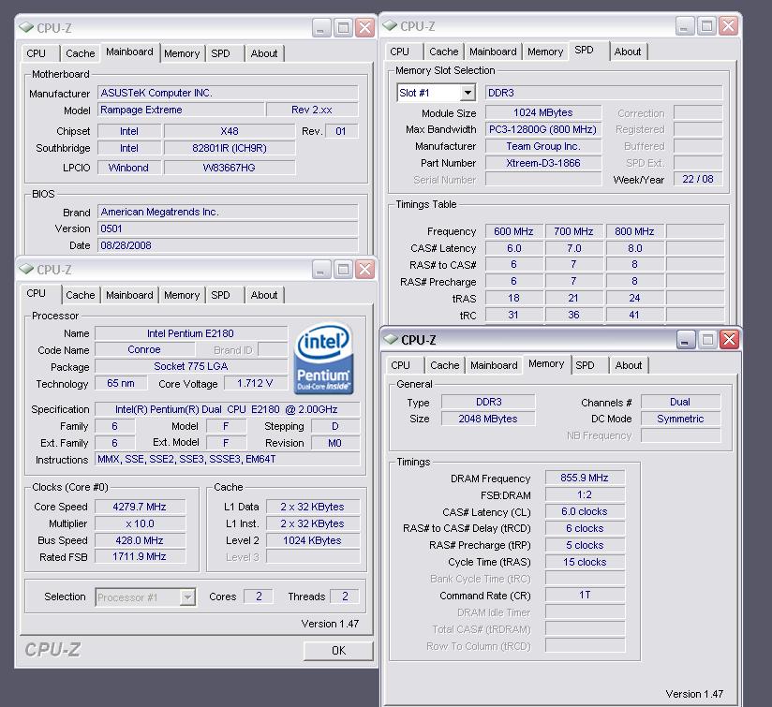Open Cache tab in CPU window

tap(81, 295)
